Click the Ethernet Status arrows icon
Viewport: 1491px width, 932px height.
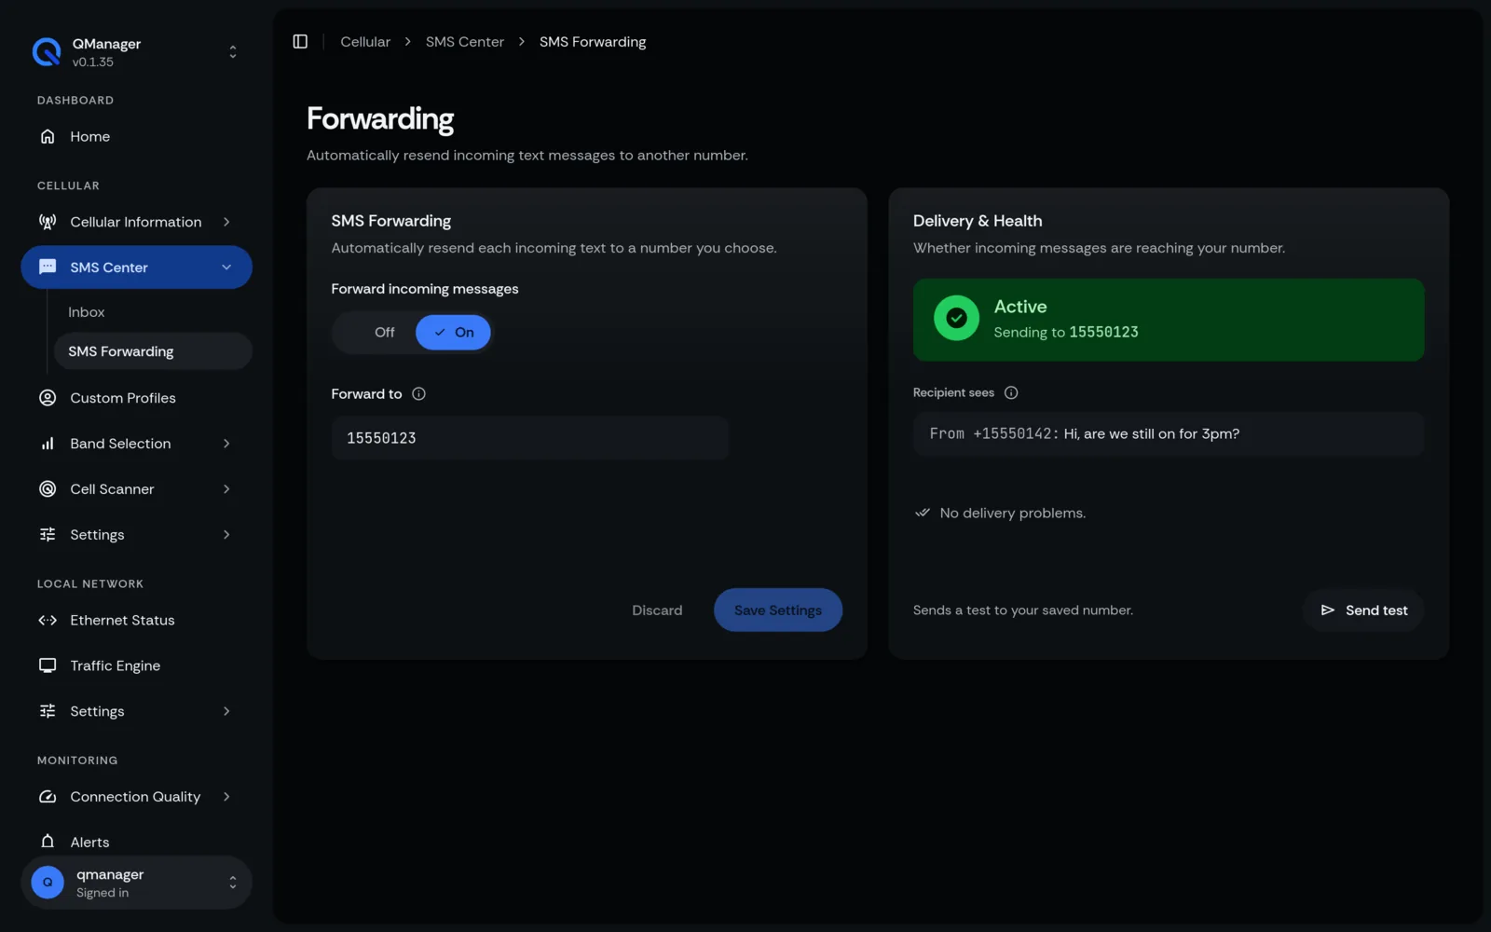point(48,621)
